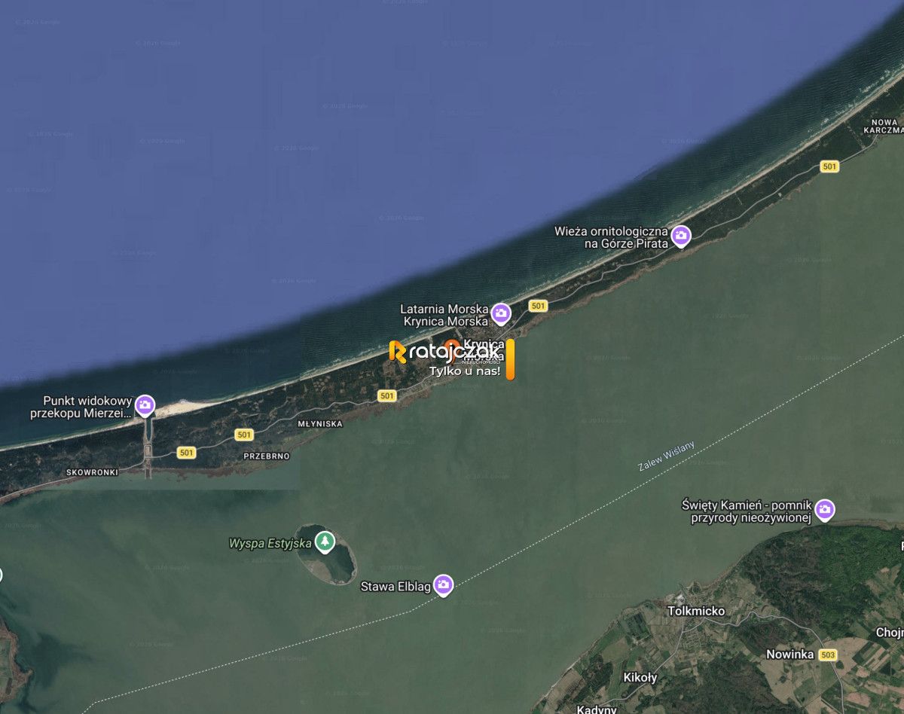
Task: Click the Latarnia Morska Krynica Morska camera marker
Action: (x=501, y=313)
